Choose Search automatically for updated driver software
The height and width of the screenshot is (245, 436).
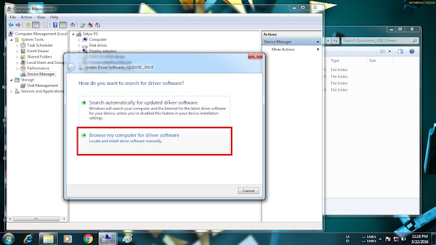[155, 111]
